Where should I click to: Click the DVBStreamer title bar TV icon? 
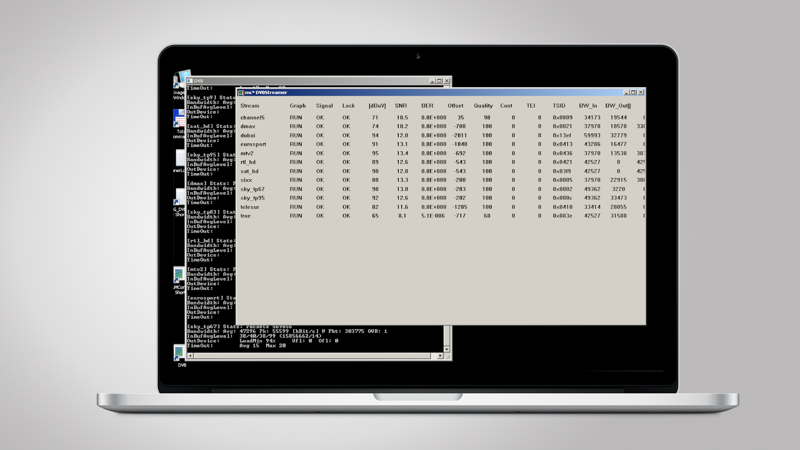[x=241, y=92]
